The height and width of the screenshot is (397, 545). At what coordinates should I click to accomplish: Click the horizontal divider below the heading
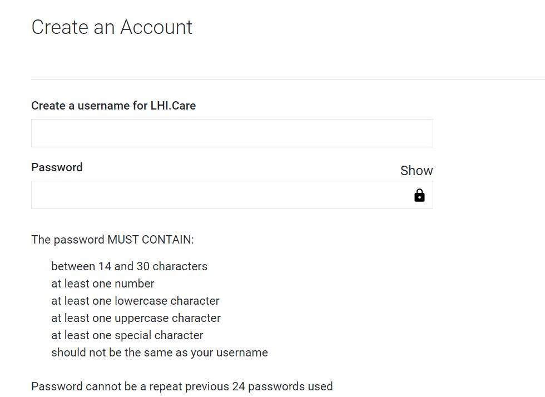pyautogui.click(x=288, y=80)
